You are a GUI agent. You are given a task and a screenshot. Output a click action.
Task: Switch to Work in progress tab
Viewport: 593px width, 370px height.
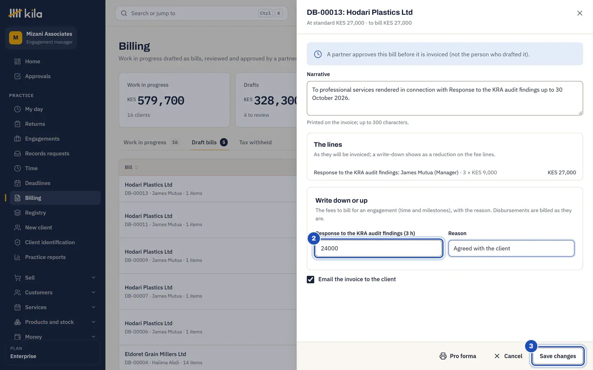click(151, 142)
